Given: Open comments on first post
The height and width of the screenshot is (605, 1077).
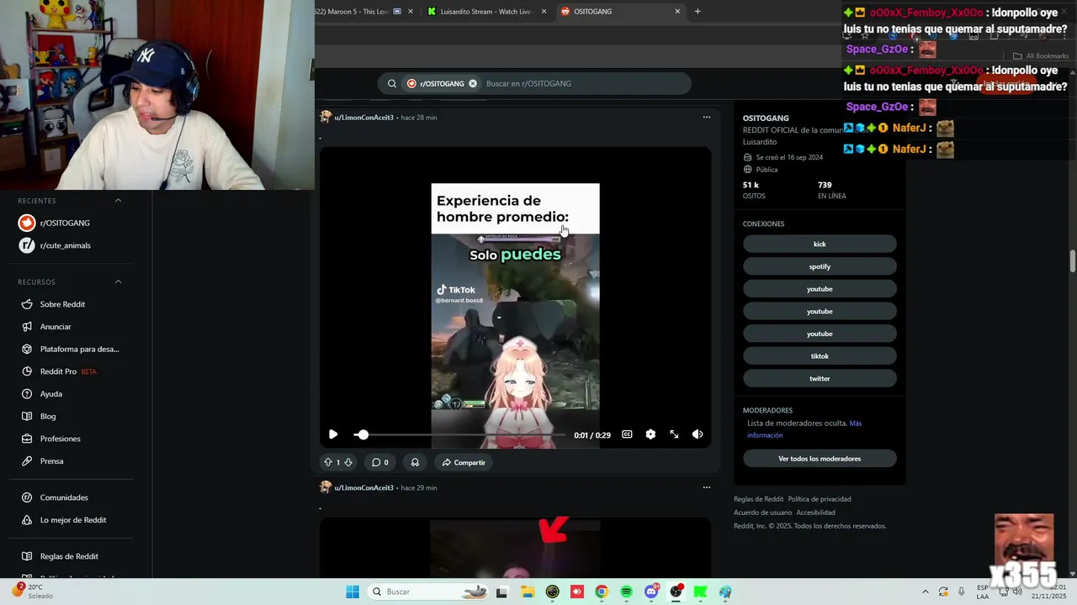Looking at the screenshot, I should click(x=380, y=462).
